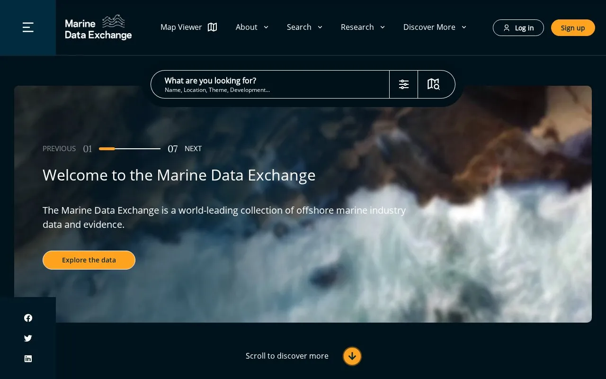The height and width of the screenshot is (379, 606).
Task: Click the carousel progress bar
Action: tap(130, 149)
